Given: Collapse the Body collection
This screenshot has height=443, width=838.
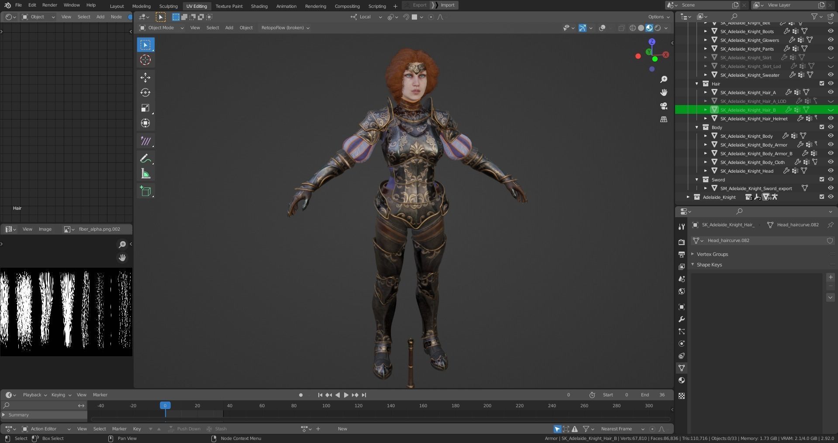Looking at the screenshot, I should pos(697,127).
